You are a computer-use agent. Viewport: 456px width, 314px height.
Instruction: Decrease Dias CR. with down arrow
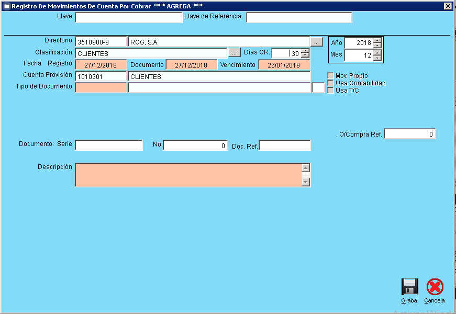click(305, 55)
